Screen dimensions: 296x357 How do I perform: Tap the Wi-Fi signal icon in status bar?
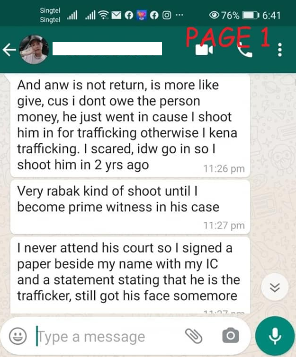click(x=104, y=15)
